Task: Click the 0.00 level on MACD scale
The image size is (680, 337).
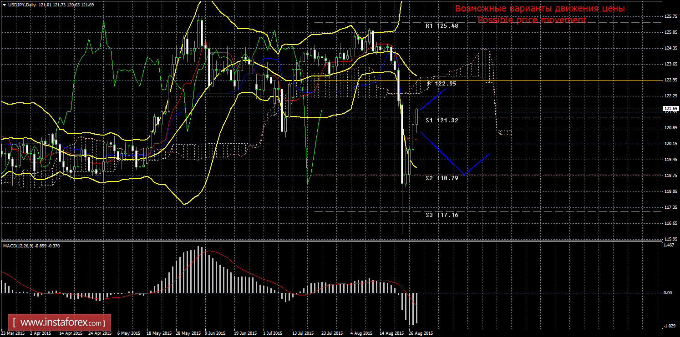Action: [x=668, y=293]
